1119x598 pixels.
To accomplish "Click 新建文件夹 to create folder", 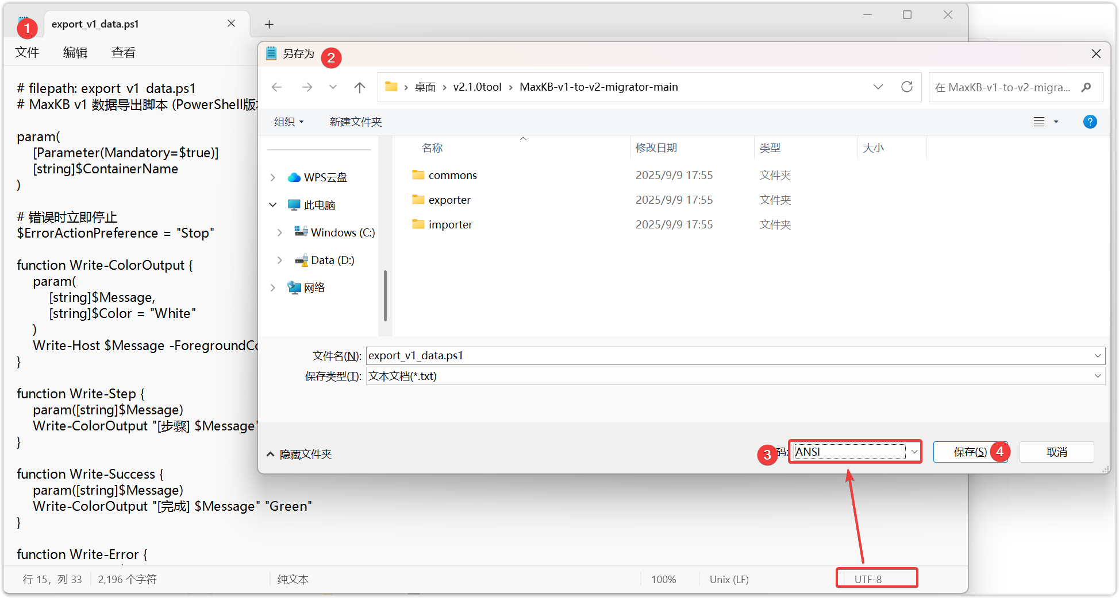I will coord(355,122).
